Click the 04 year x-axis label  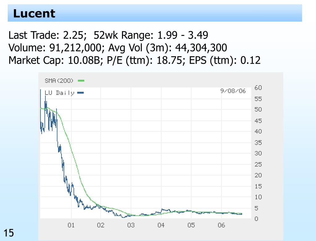tap(161, 225)
